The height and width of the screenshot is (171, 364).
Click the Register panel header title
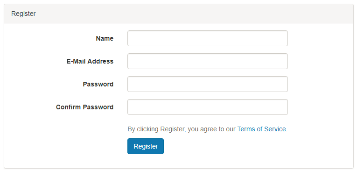pos(23,14)
